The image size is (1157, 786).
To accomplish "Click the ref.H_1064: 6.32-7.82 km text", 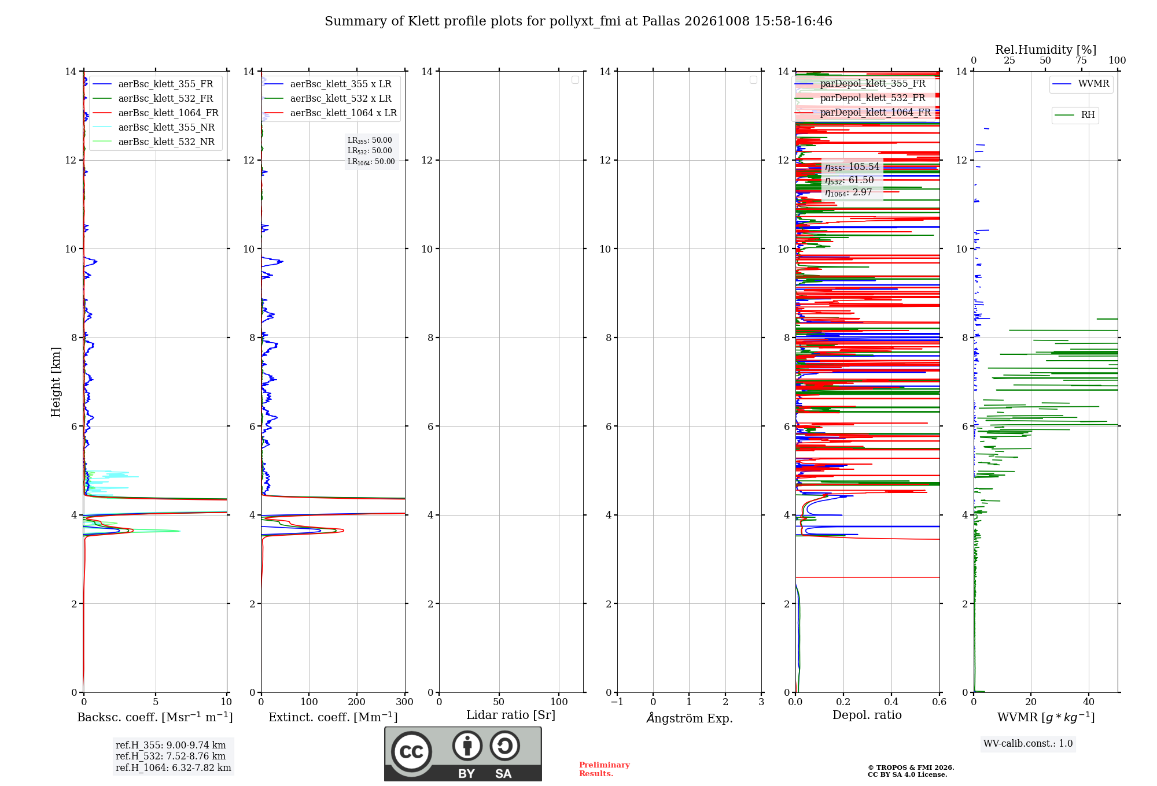I will 174,768.
